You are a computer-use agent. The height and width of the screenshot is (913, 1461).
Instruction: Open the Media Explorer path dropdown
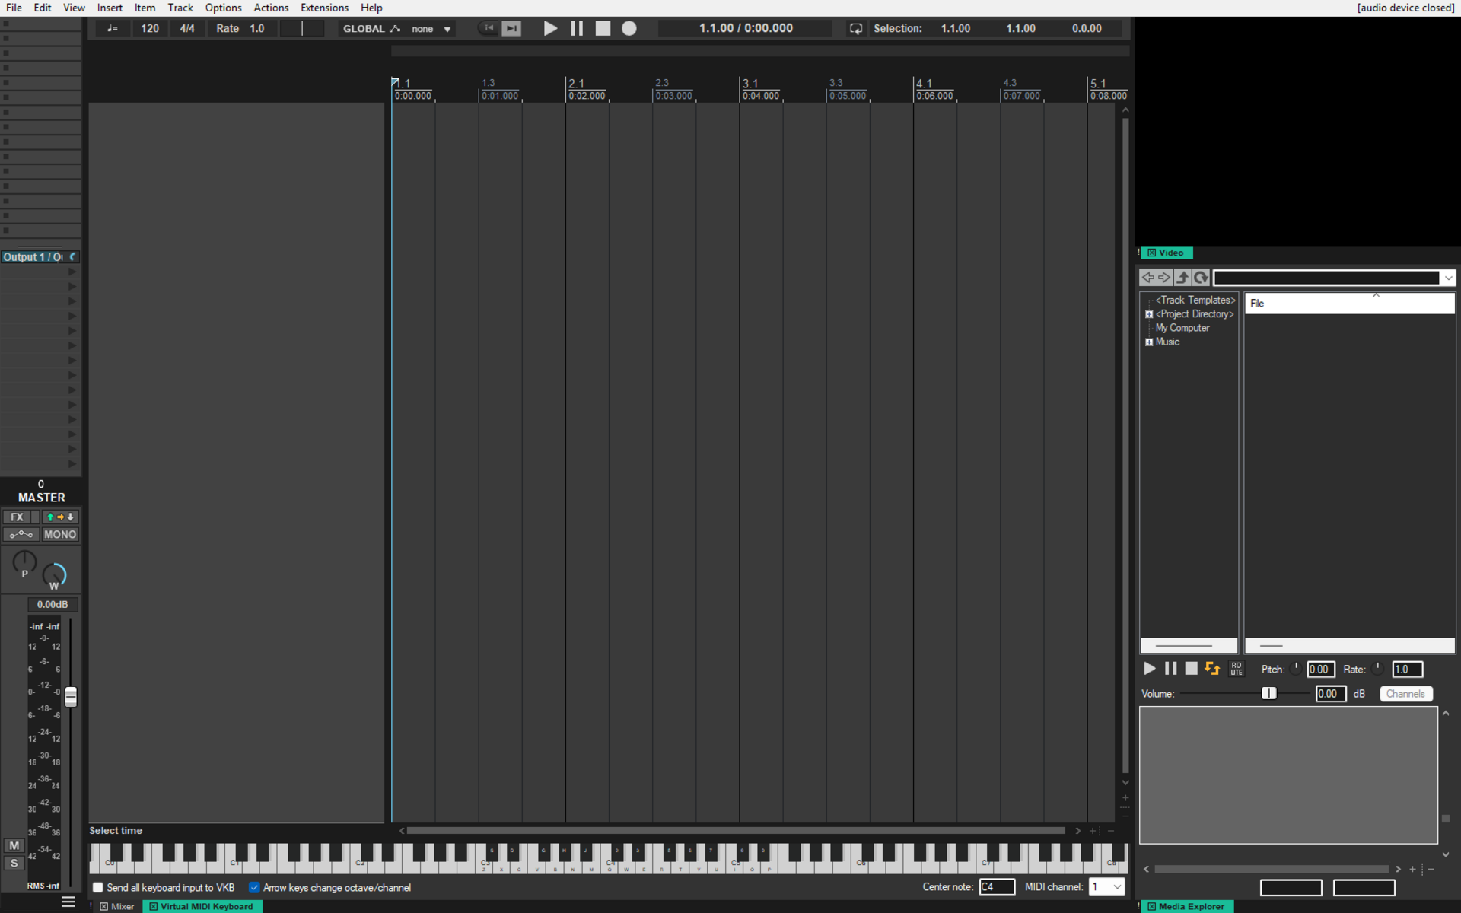[1448, 278]
